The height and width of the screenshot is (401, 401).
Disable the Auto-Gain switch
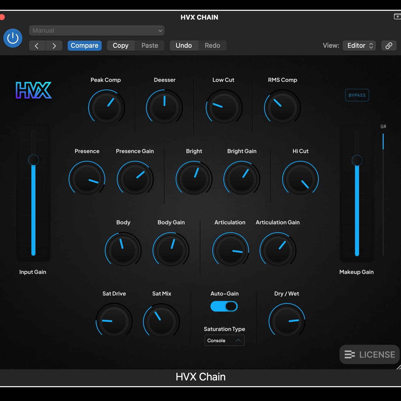(x=224, y=306)
